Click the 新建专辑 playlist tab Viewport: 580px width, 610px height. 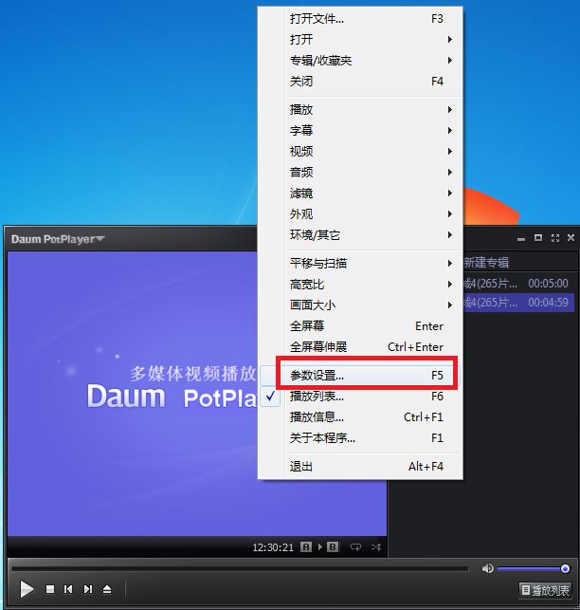pos(486,263)
